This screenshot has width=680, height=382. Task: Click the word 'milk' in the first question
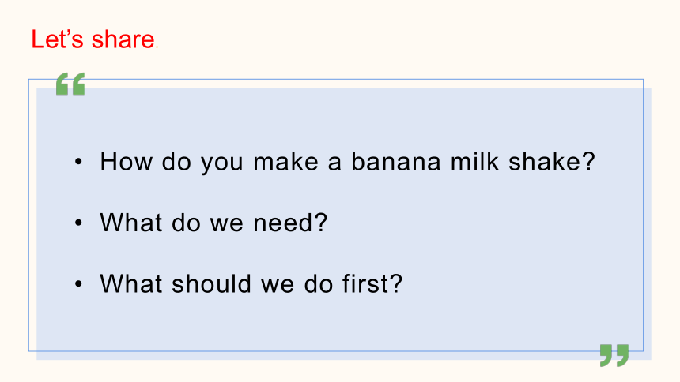tap(474, 162)
